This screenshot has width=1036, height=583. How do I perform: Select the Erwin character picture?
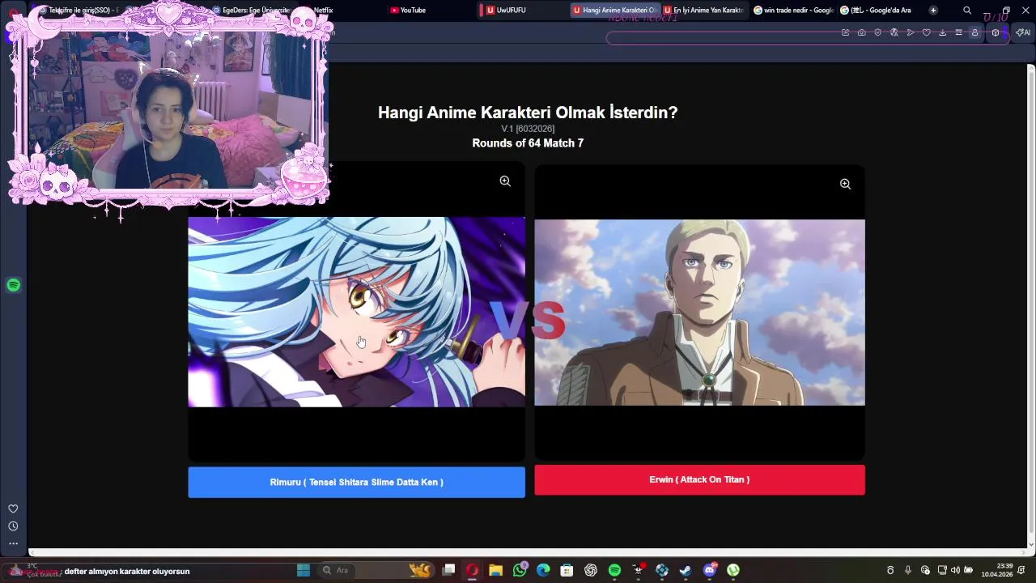pyautogui.click(x=699, y=312)
